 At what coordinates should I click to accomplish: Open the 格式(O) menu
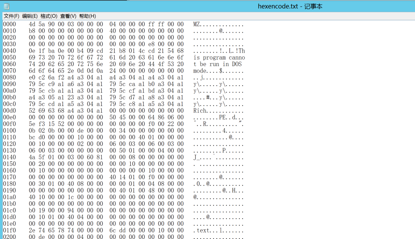click(49, 16)
